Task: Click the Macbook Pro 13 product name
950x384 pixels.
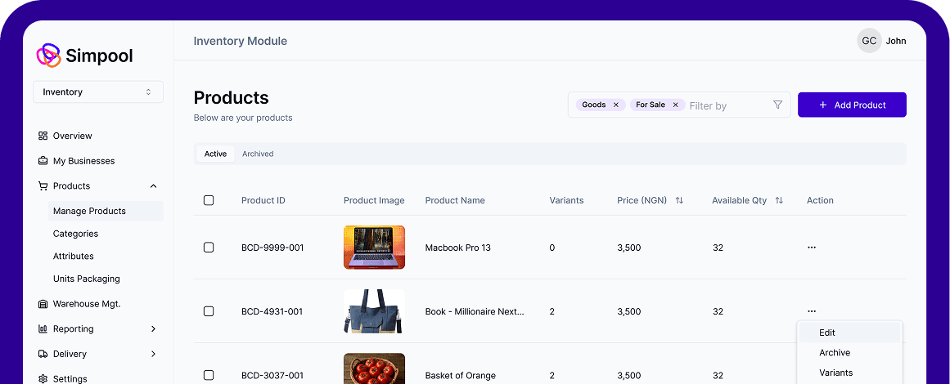Action: tap(458, 248)
